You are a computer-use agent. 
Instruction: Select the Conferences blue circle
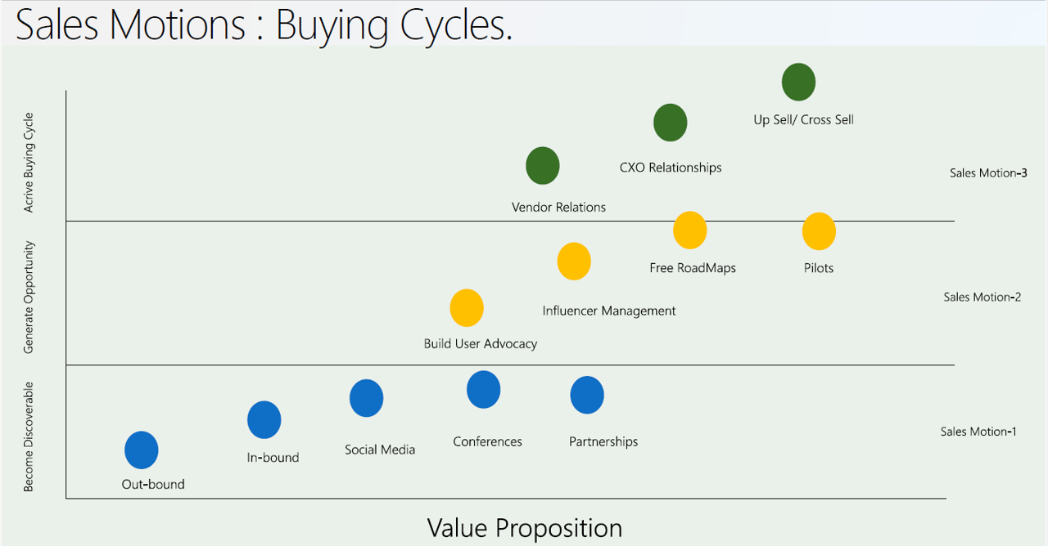coord(484,389)
